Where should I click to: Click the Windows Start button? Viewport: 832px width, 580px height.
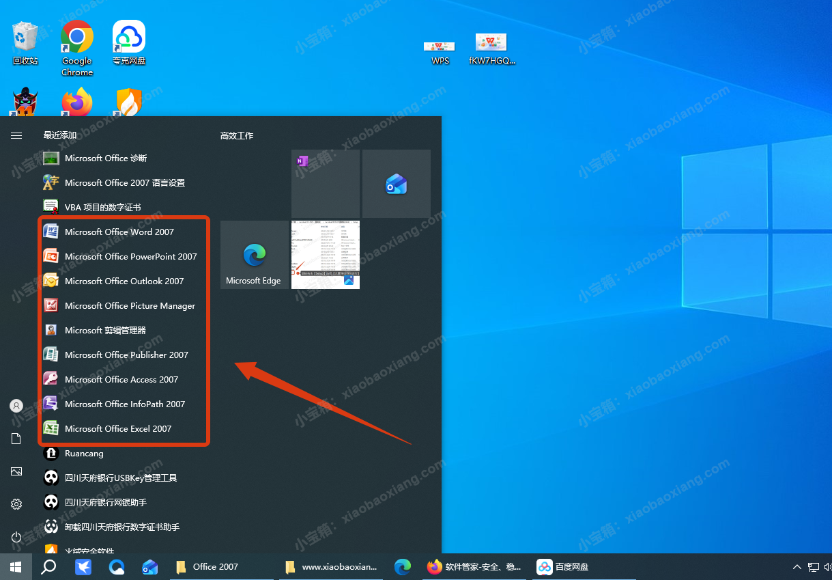16,567
